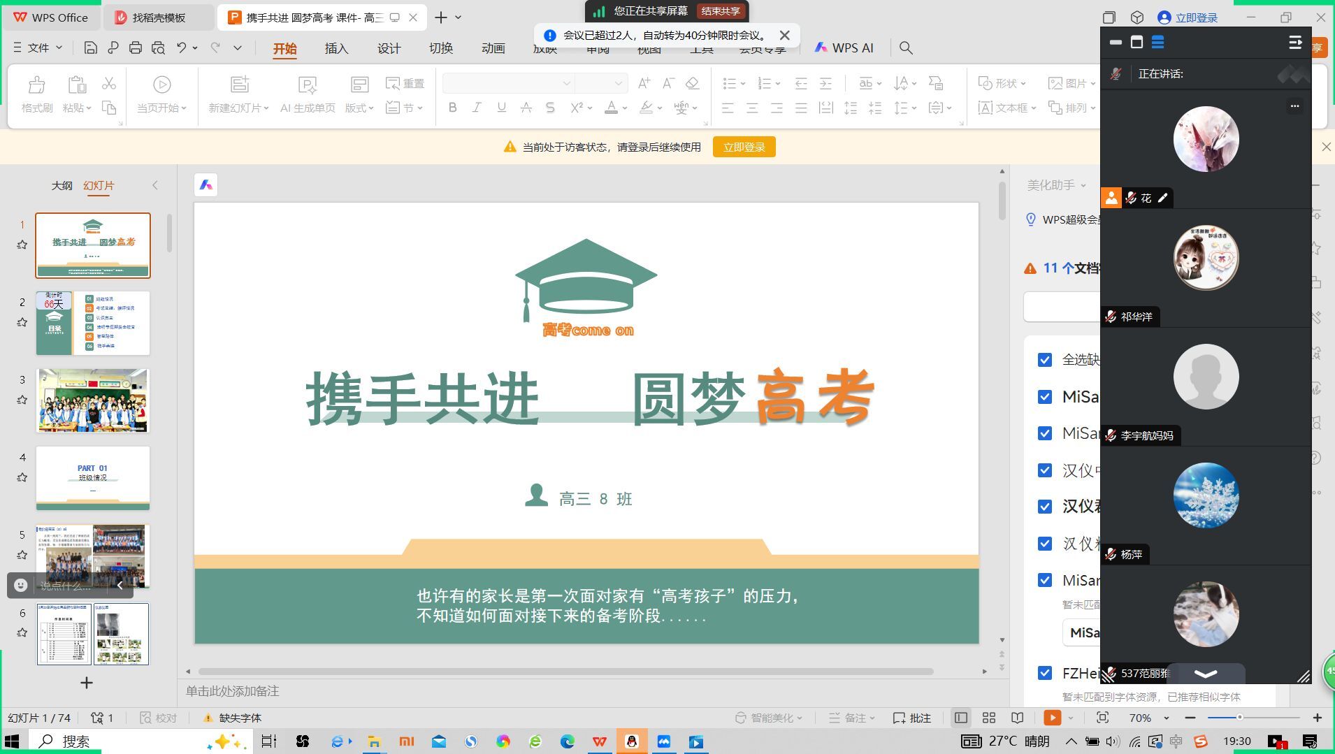Click the Bold formatting icon

click(x=452, y=108)
